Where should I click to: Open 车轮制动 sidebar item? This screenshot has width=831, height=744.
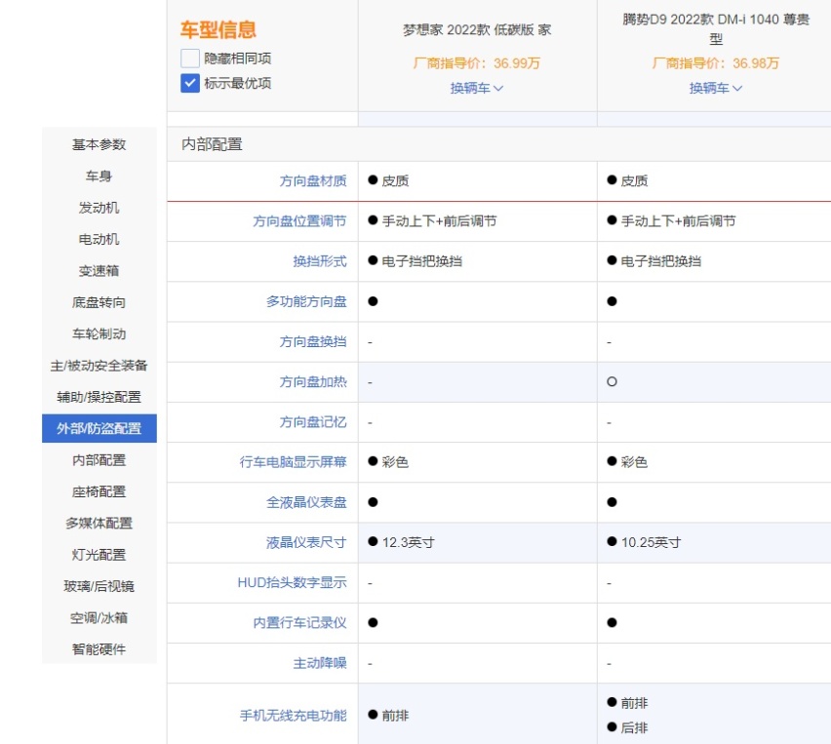pyautogui.click(x=99, y=333)
